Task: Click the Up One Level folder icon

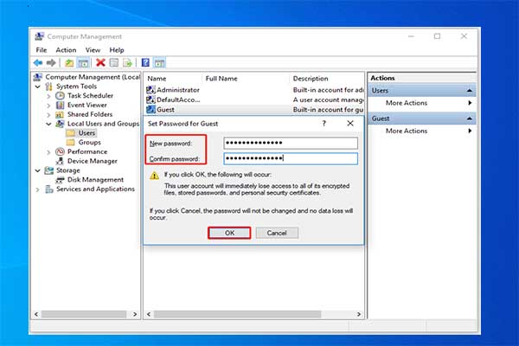Action: (68, 62)
